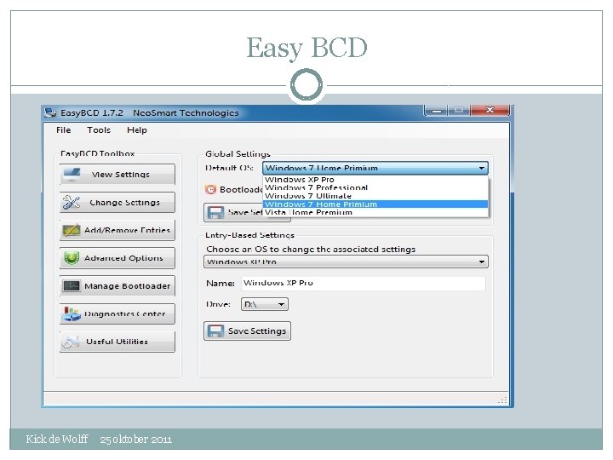Close the EasyBCD window
This screenshot has height=460, width=613.
490,111
